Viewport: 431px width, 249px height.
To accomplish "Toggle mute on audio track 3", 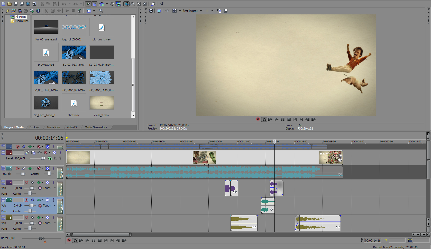I will [48, 168].
